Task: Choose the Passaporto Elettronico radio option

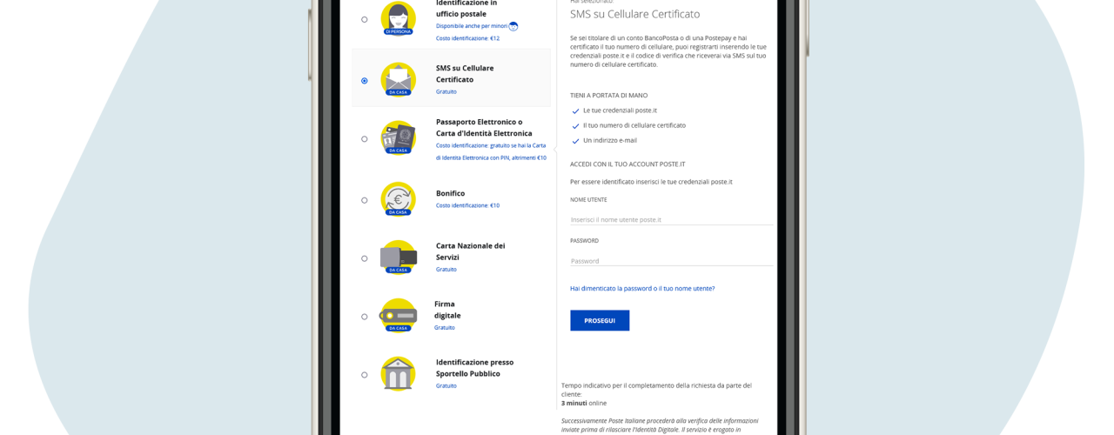Action: point(364,139)
